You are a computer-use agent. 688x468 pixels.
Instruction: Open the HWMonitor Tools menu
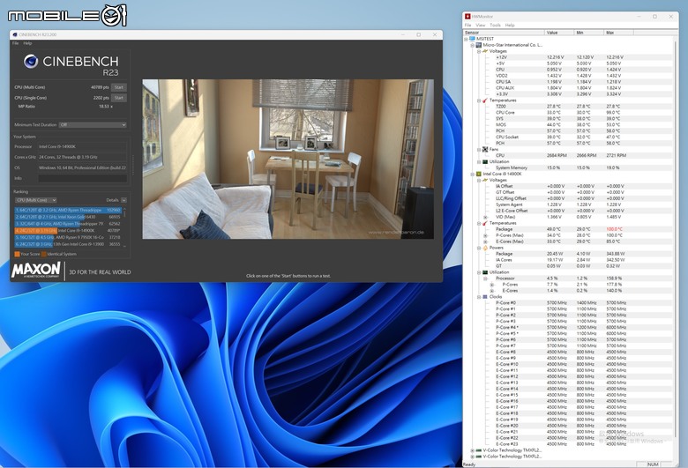tap(495, 25)
